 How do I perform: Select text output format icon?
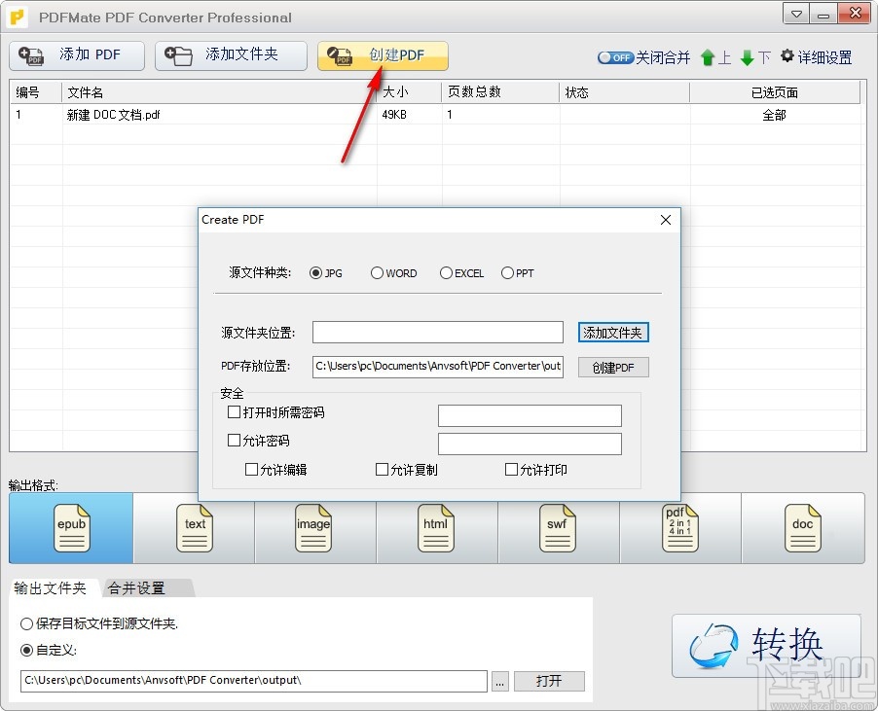point(195,528)
